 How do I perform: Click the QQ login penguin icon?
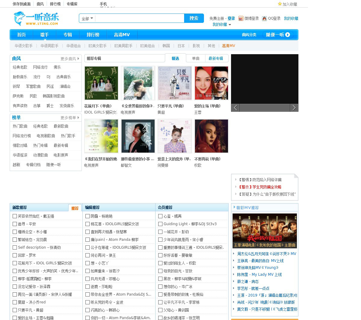point(264,19)
